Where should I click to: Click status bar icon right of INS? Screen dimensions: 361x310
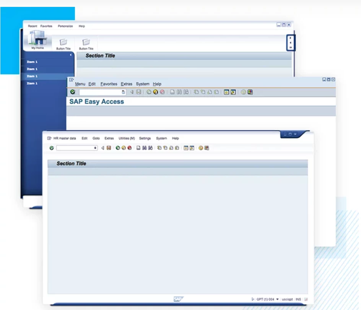306,299
